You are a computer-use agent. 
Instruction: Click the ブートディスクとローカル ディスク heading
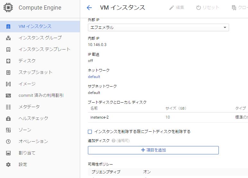117,102
